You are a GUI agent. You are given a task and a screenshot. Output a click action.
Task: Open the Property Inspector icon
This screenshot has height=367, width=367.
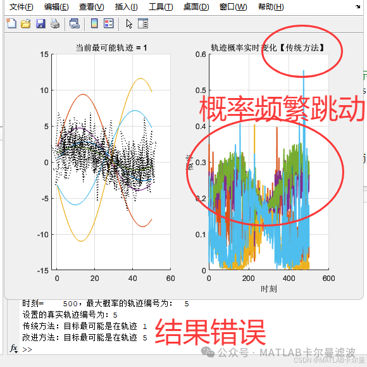pyautogui.click(x=143, y=23)
